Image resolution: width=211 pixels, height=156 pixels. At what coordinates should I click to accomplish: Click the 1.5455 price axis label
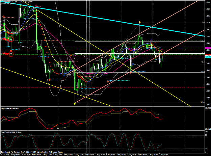tap(208, 71)
